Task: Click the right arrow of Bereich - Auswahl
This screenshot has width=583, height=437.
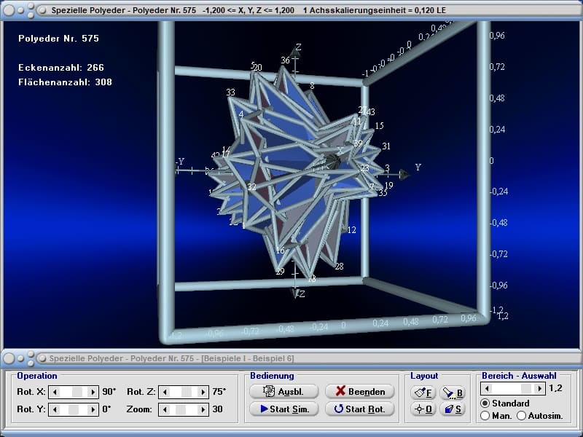Action: (539, 389)
